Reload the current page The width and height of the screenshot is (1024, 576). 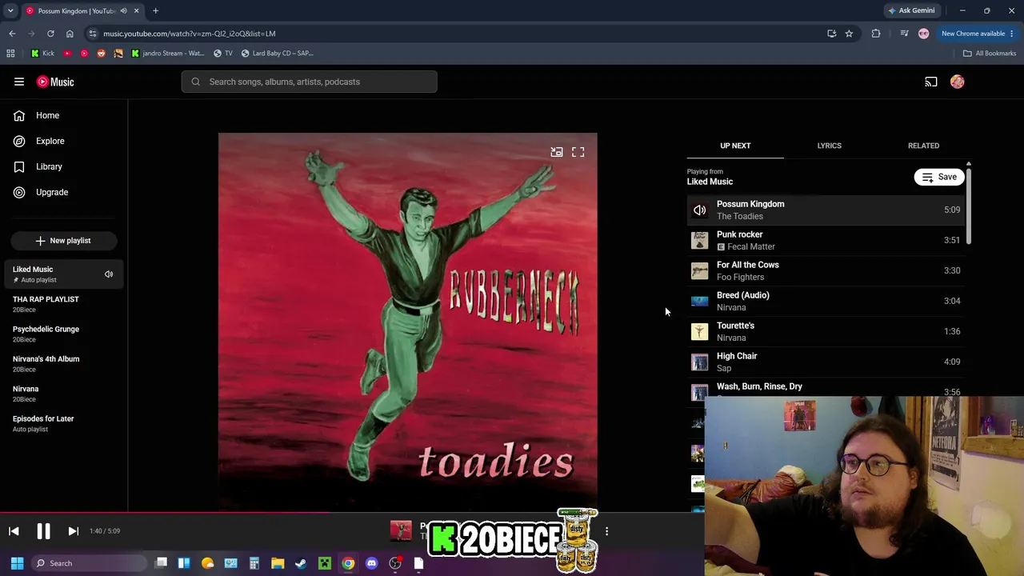50,34
